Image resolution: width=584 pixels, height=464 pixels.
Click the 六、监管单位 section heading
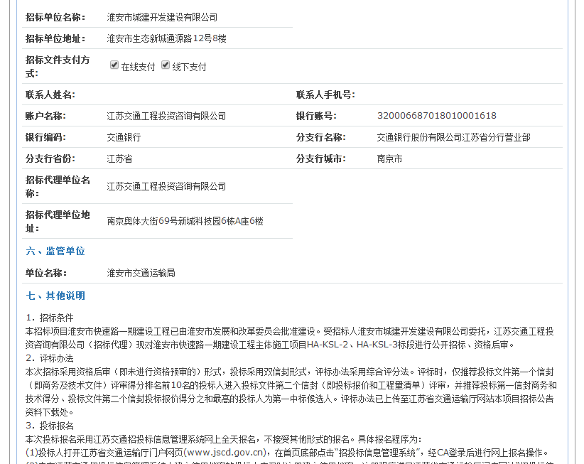(x=55, y=252)
